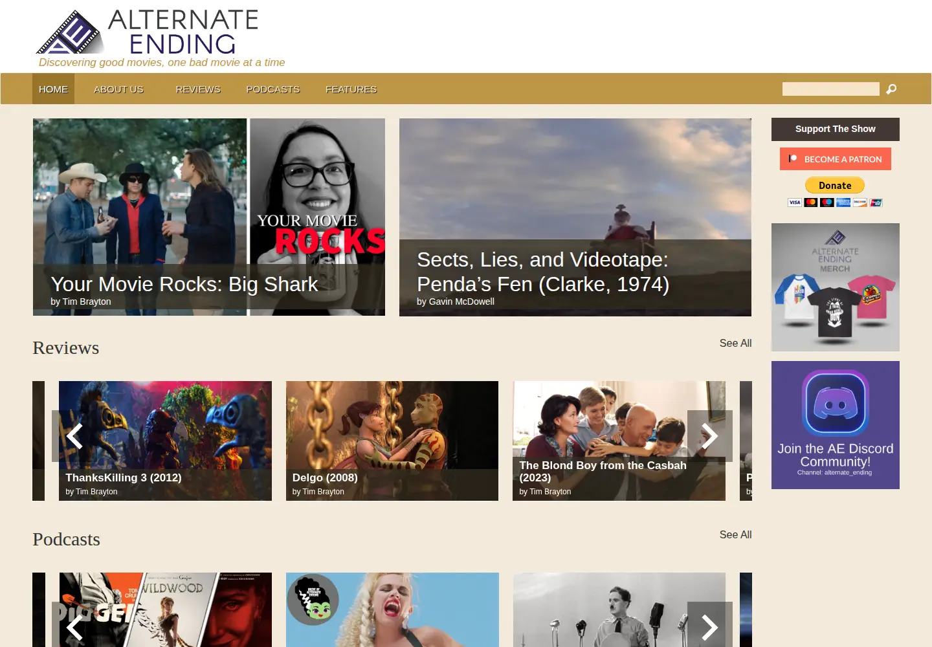932x647 pixels.
Task: Open the Alternate Ending Merch banner
Action: pos(836,287)
